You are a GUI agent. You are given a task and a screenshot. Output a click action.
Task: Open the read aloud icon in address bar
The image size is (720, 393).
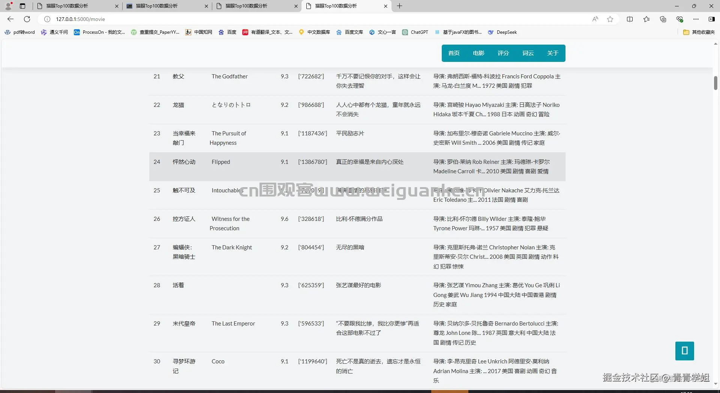[595, 19]
